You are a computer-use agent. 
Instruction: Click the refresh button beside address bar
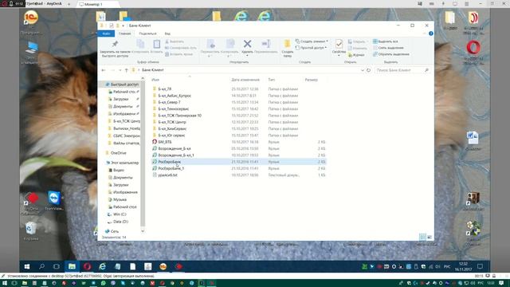click(x=368, y=70)
